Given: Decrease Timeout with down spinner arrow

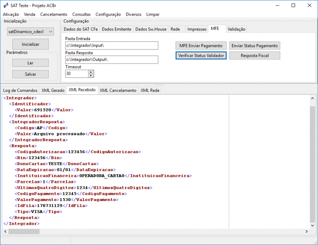Looking at the screenshot, I should click(x=91, y=75).
